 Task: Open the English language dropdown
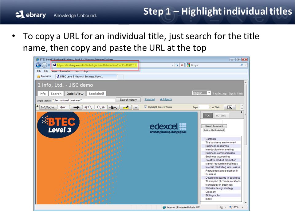[x=202, y=93]
